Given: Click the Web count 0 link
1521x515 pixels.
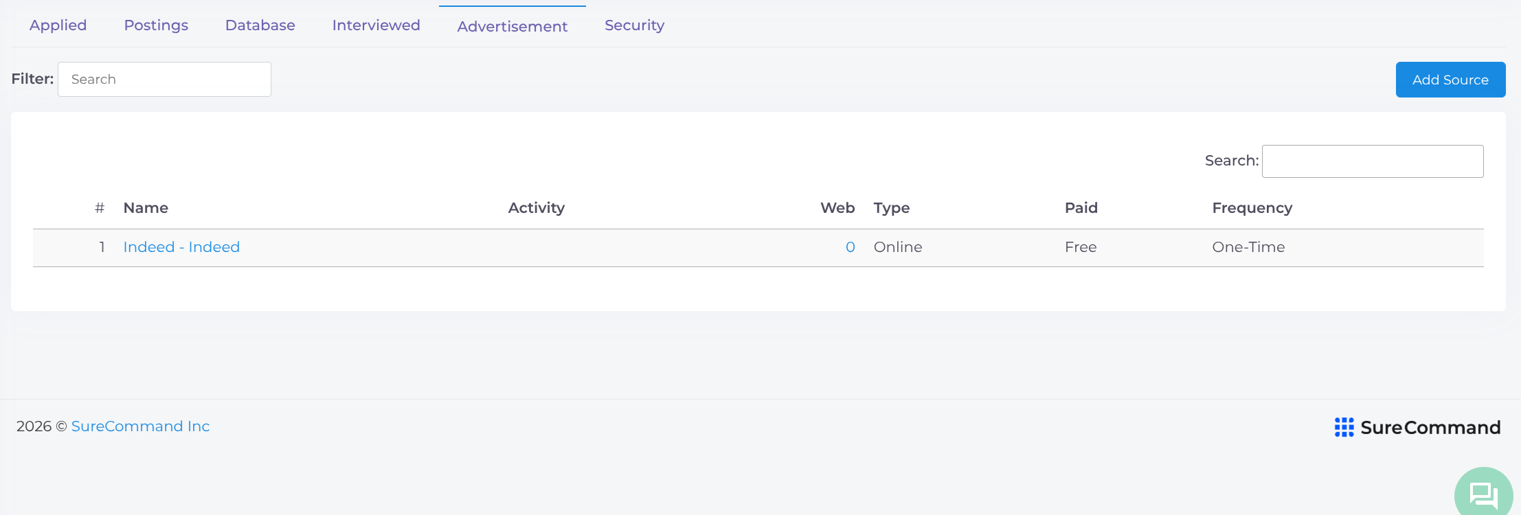Looking at the screenshot, I should [x=850, y=247].
